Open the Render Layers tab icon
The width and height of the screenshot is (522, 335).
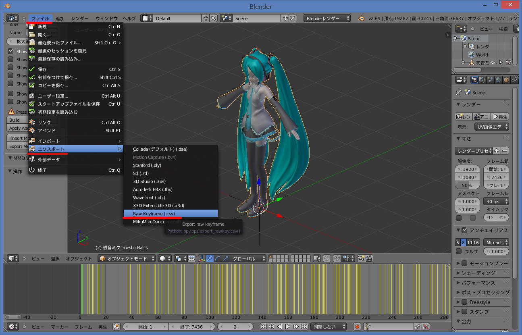[482, 80]
